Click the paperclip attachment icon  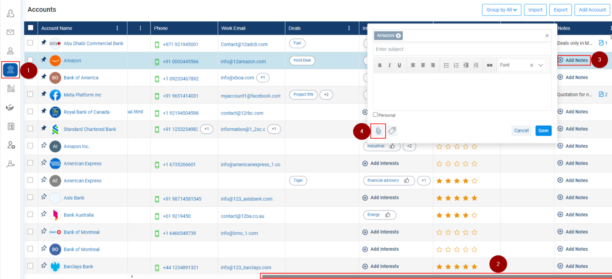point(378,131)
